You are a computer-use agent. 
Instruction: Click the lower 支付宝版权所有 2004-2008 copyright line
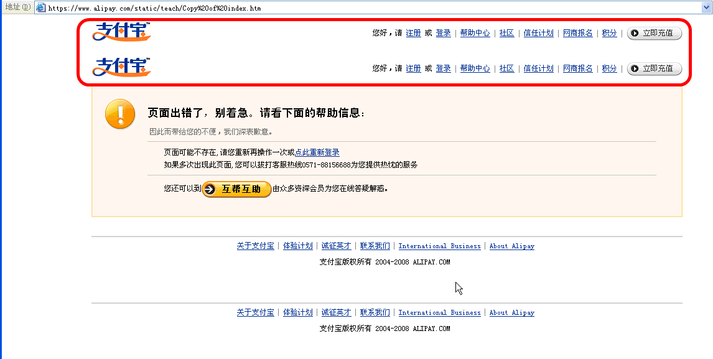point(384,329)
